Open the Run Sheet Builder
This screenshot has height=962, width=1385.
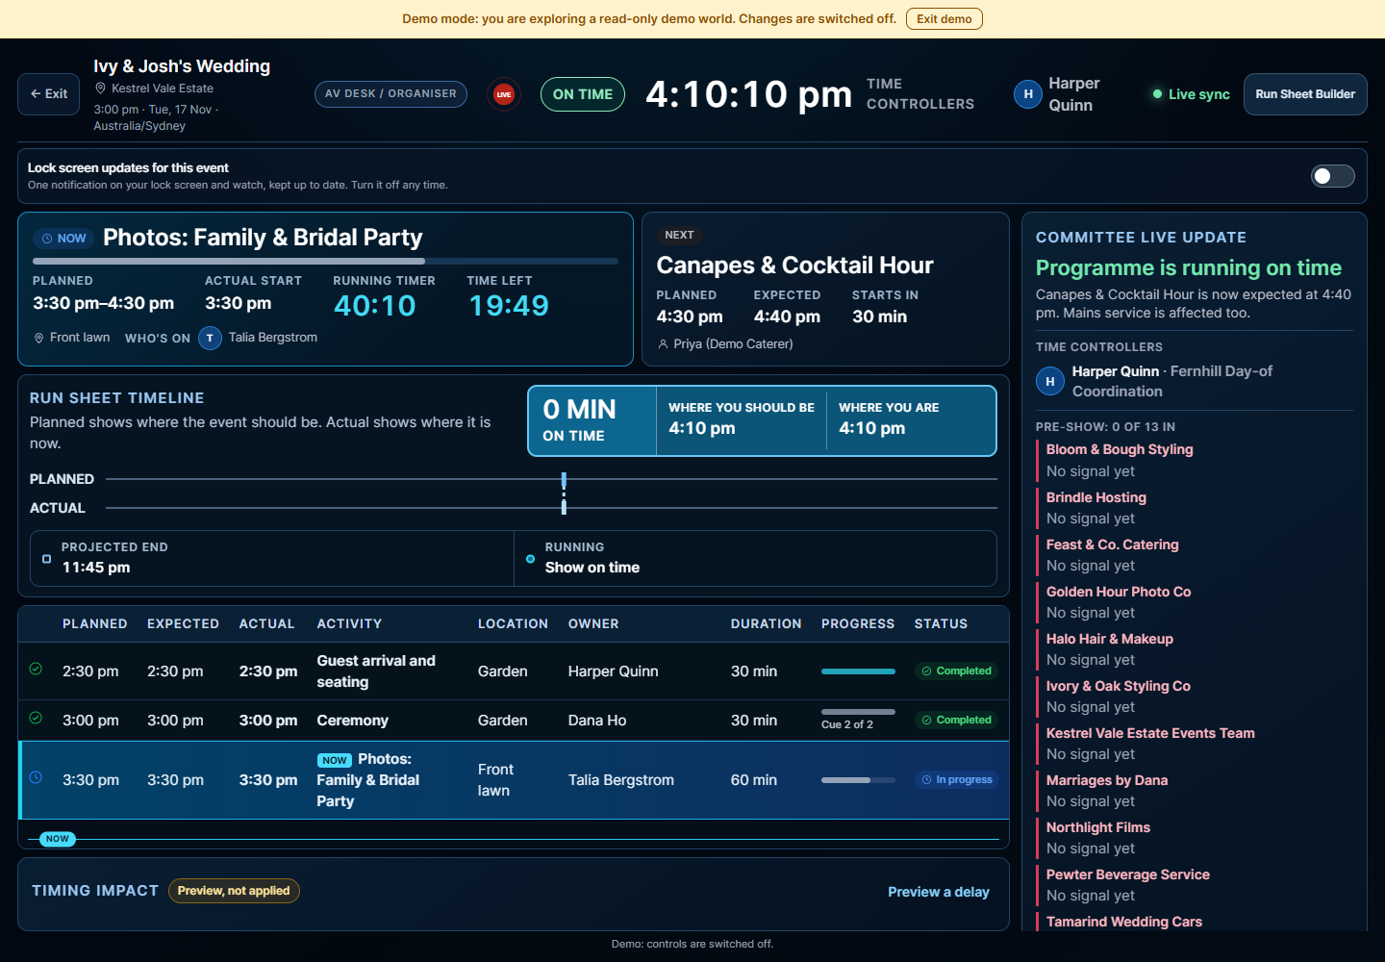coord(1305,94)
